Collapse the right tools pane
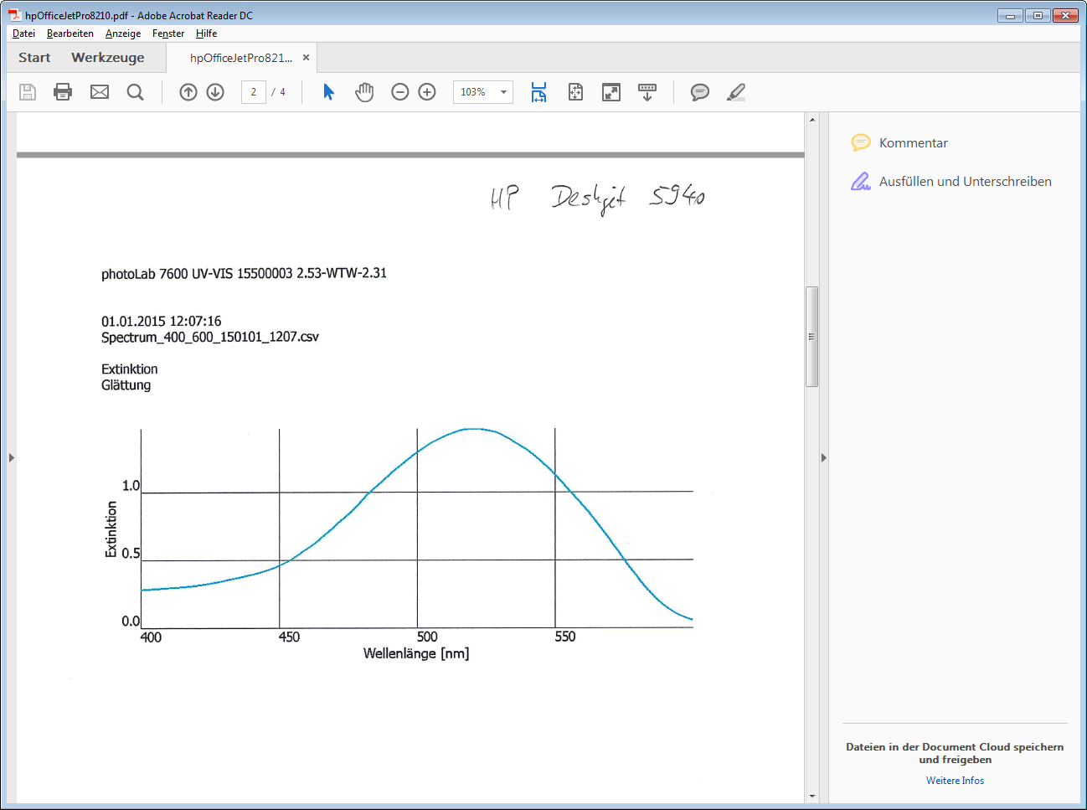The height and width of the screenshot is (810, 1087). 824,457
